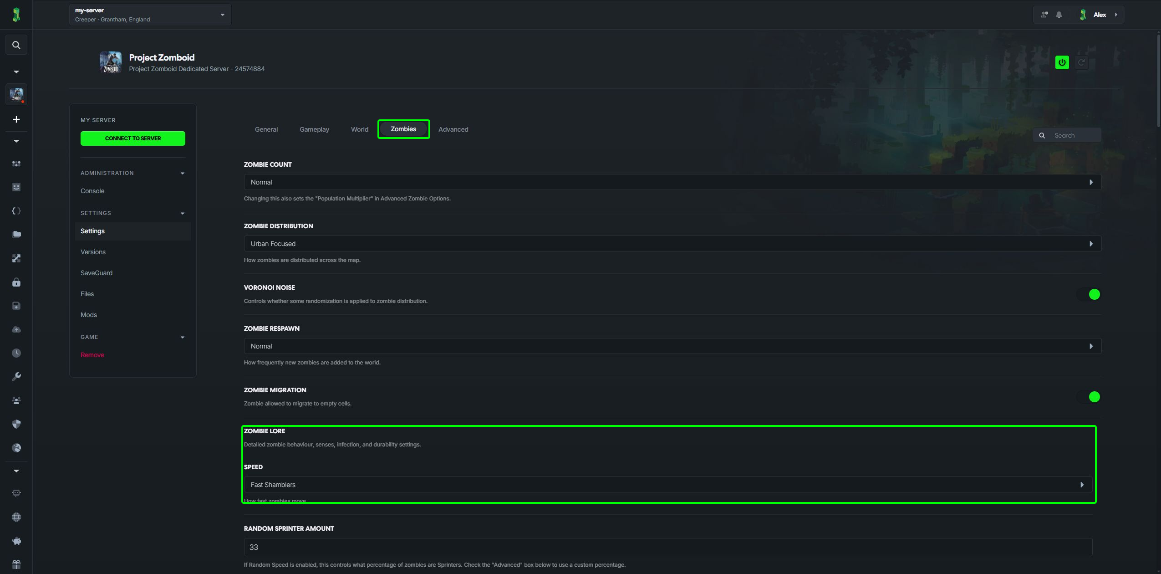Click the users group icon in sidebar
This screenshot has width=1161, height=574.
[16, 400]
